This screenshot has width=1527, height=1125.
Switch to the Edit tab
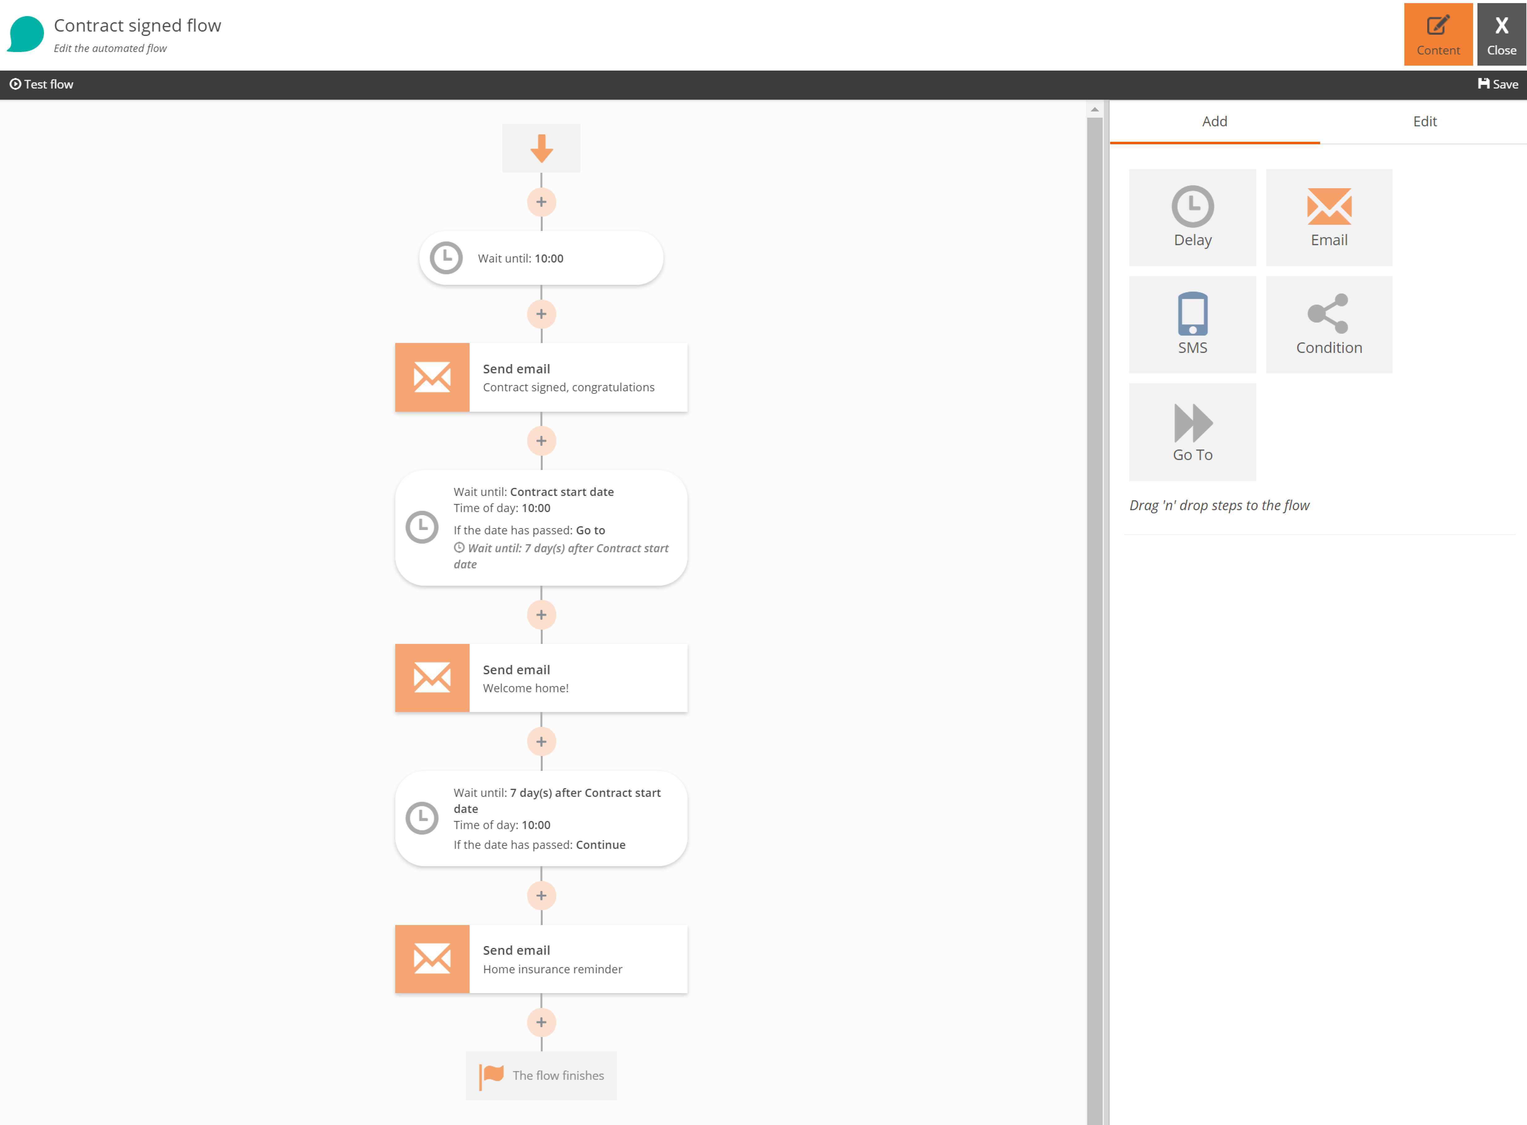[1424, 121]
